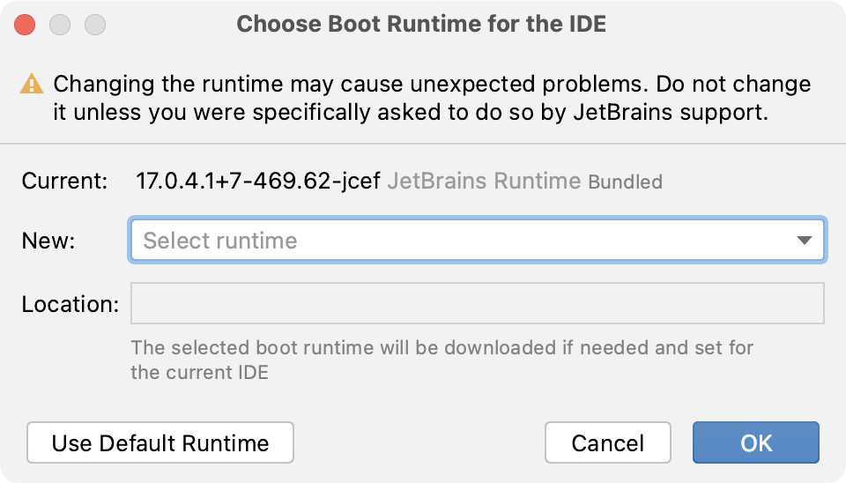The height and width of the screenshot is (483, 846).
Task: Close the Choose Boot Runtime dialog
Action: tap(25, 25)
